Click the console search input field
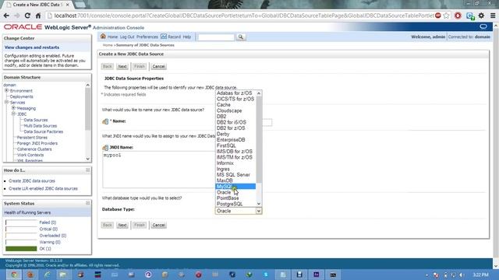Viewport: 499px width, 280px height. pos(216,37)
